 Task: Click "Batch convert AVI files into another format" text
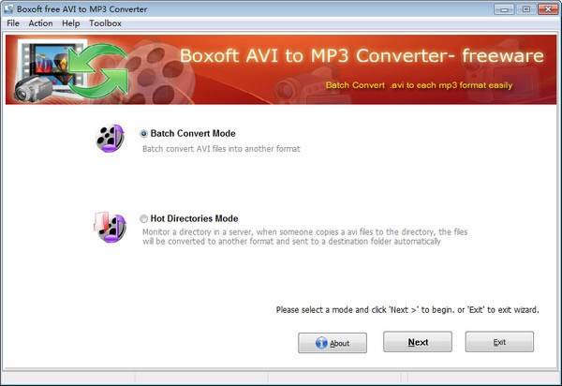221,149
